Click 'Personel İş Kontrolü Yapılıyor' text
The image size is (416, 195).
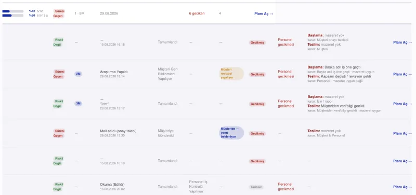coord(198,187)
